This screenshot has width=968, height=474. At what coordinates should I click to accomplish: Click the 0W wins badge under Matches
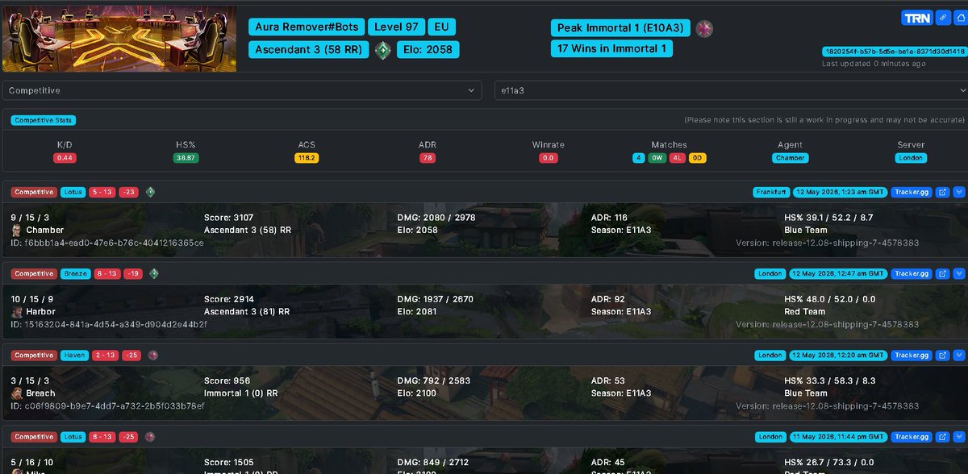click(657, 158)
